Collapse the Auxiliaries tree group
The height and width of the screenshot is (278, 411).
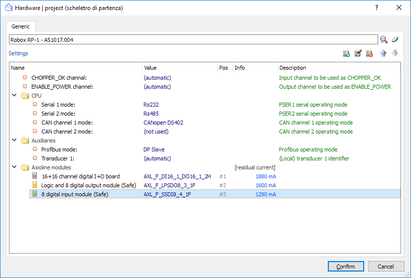tap(14, 140)
